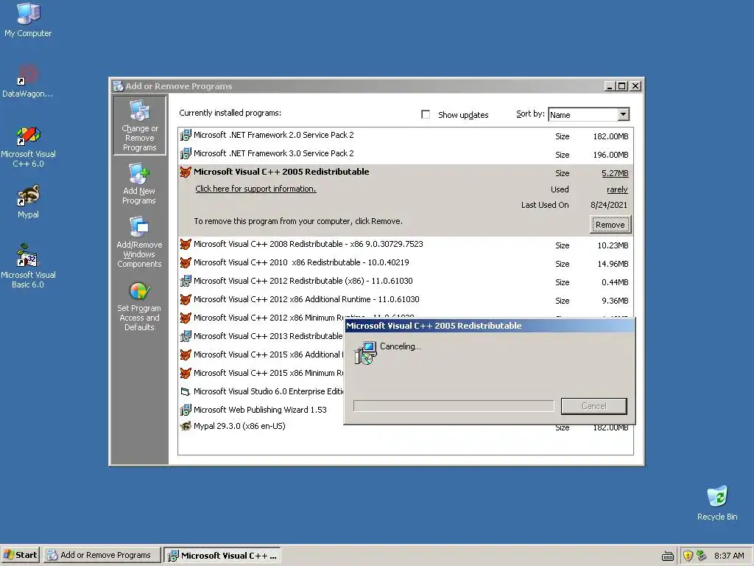
Task: Switch to Add or Remove Programs taskbar button
Action: tap(102, 555)
